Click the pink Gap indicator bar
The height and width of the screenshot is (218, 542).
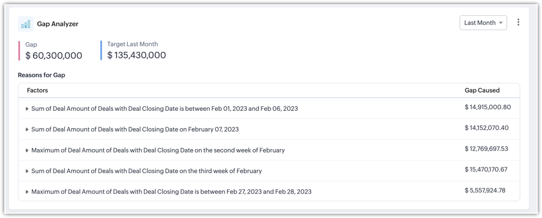click(x=19, y=51)
